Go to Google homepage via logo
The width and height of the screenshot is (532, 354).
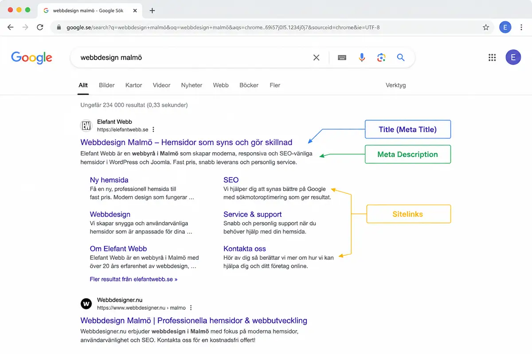point(32,58)
